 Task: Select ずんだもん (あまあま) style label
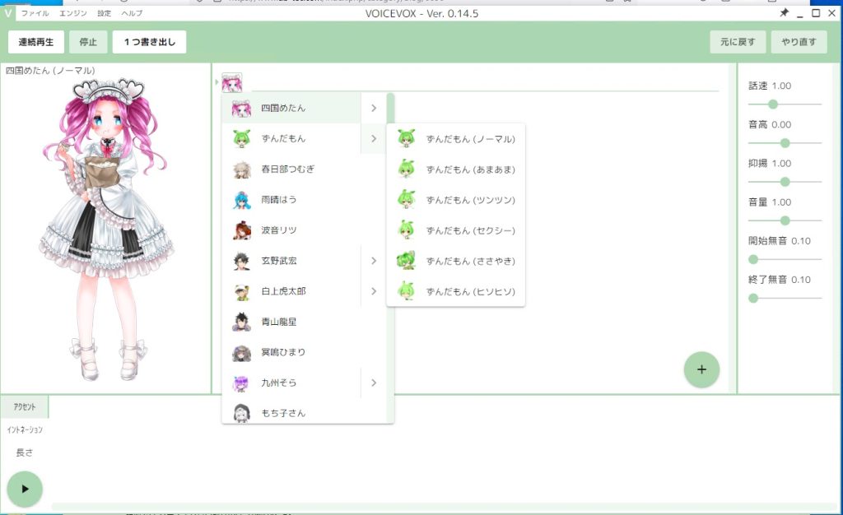[470, 169]
